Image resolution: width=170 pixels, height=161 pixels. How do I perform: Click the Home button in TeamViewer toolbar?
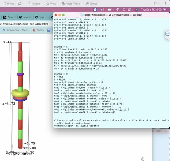9,4
